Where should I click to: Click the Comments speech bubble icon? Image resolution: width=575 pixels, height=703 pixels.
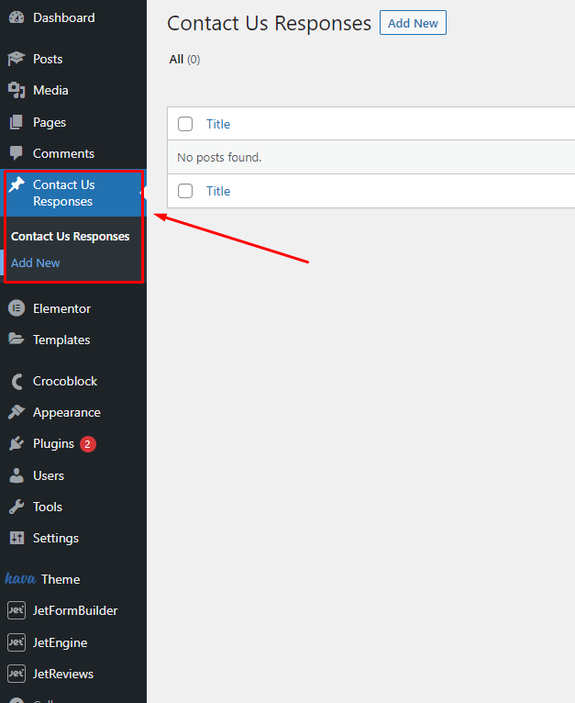click(x=17, y=153)
